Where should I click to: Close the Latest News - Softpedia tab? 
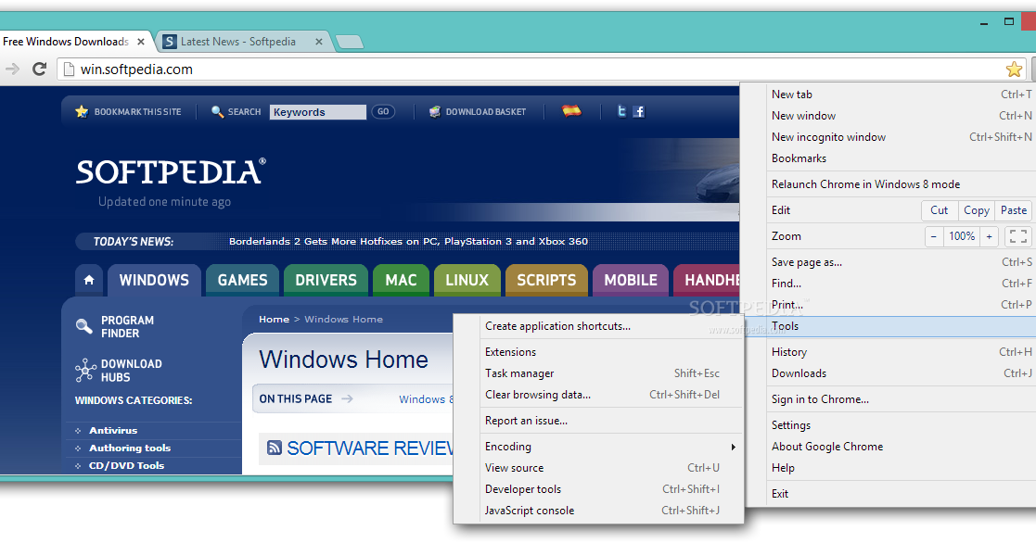pos(319,42)
